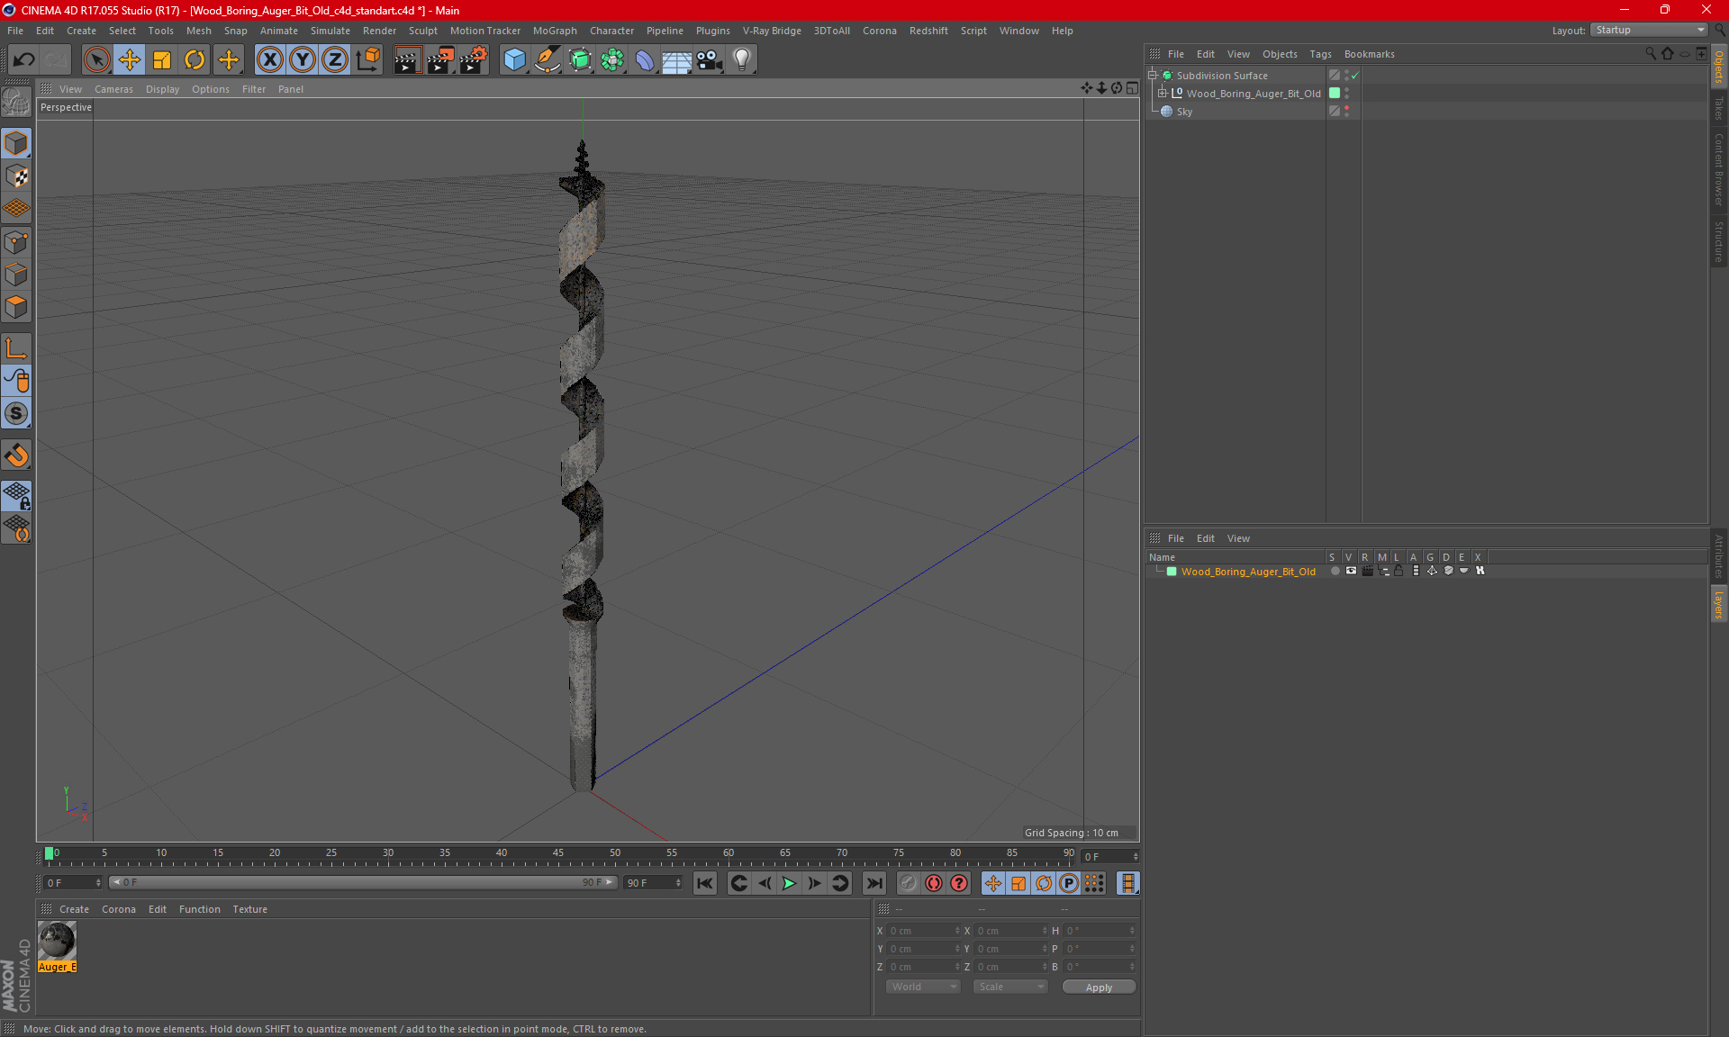Click the Render to Picture Viewer icon
This screenshot has height=1037, width=1729.
[x=439, y=60]
